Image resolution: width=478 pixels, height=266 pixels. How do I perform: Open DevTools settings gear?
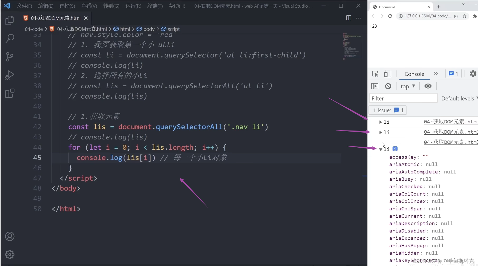[473, 74]
